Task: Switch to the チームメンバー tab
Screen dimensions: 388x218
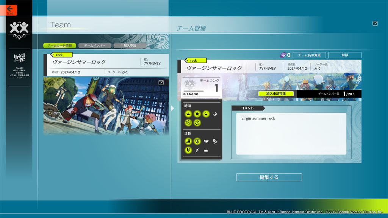Action: tap(95, 45)
